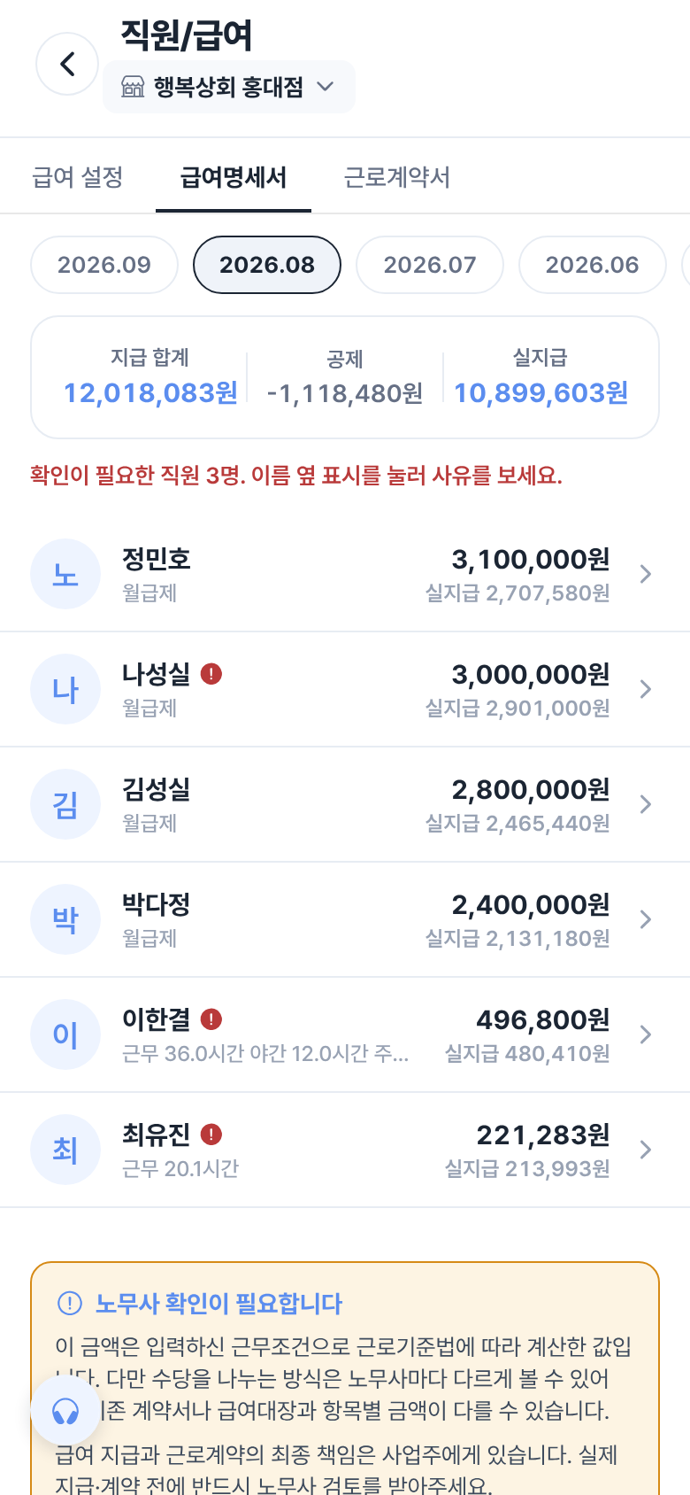The width and height of the screenshot is (690, 1495).
Task: Switch to the 급여 설정 tab
Action: pos(78,177)
